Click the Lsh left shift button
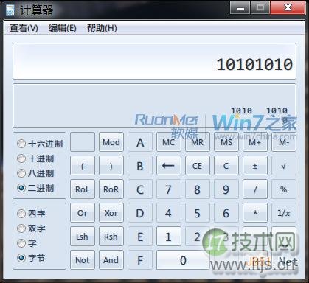Image resolution: width=309 pixels, height=283 pixels. 83,237
